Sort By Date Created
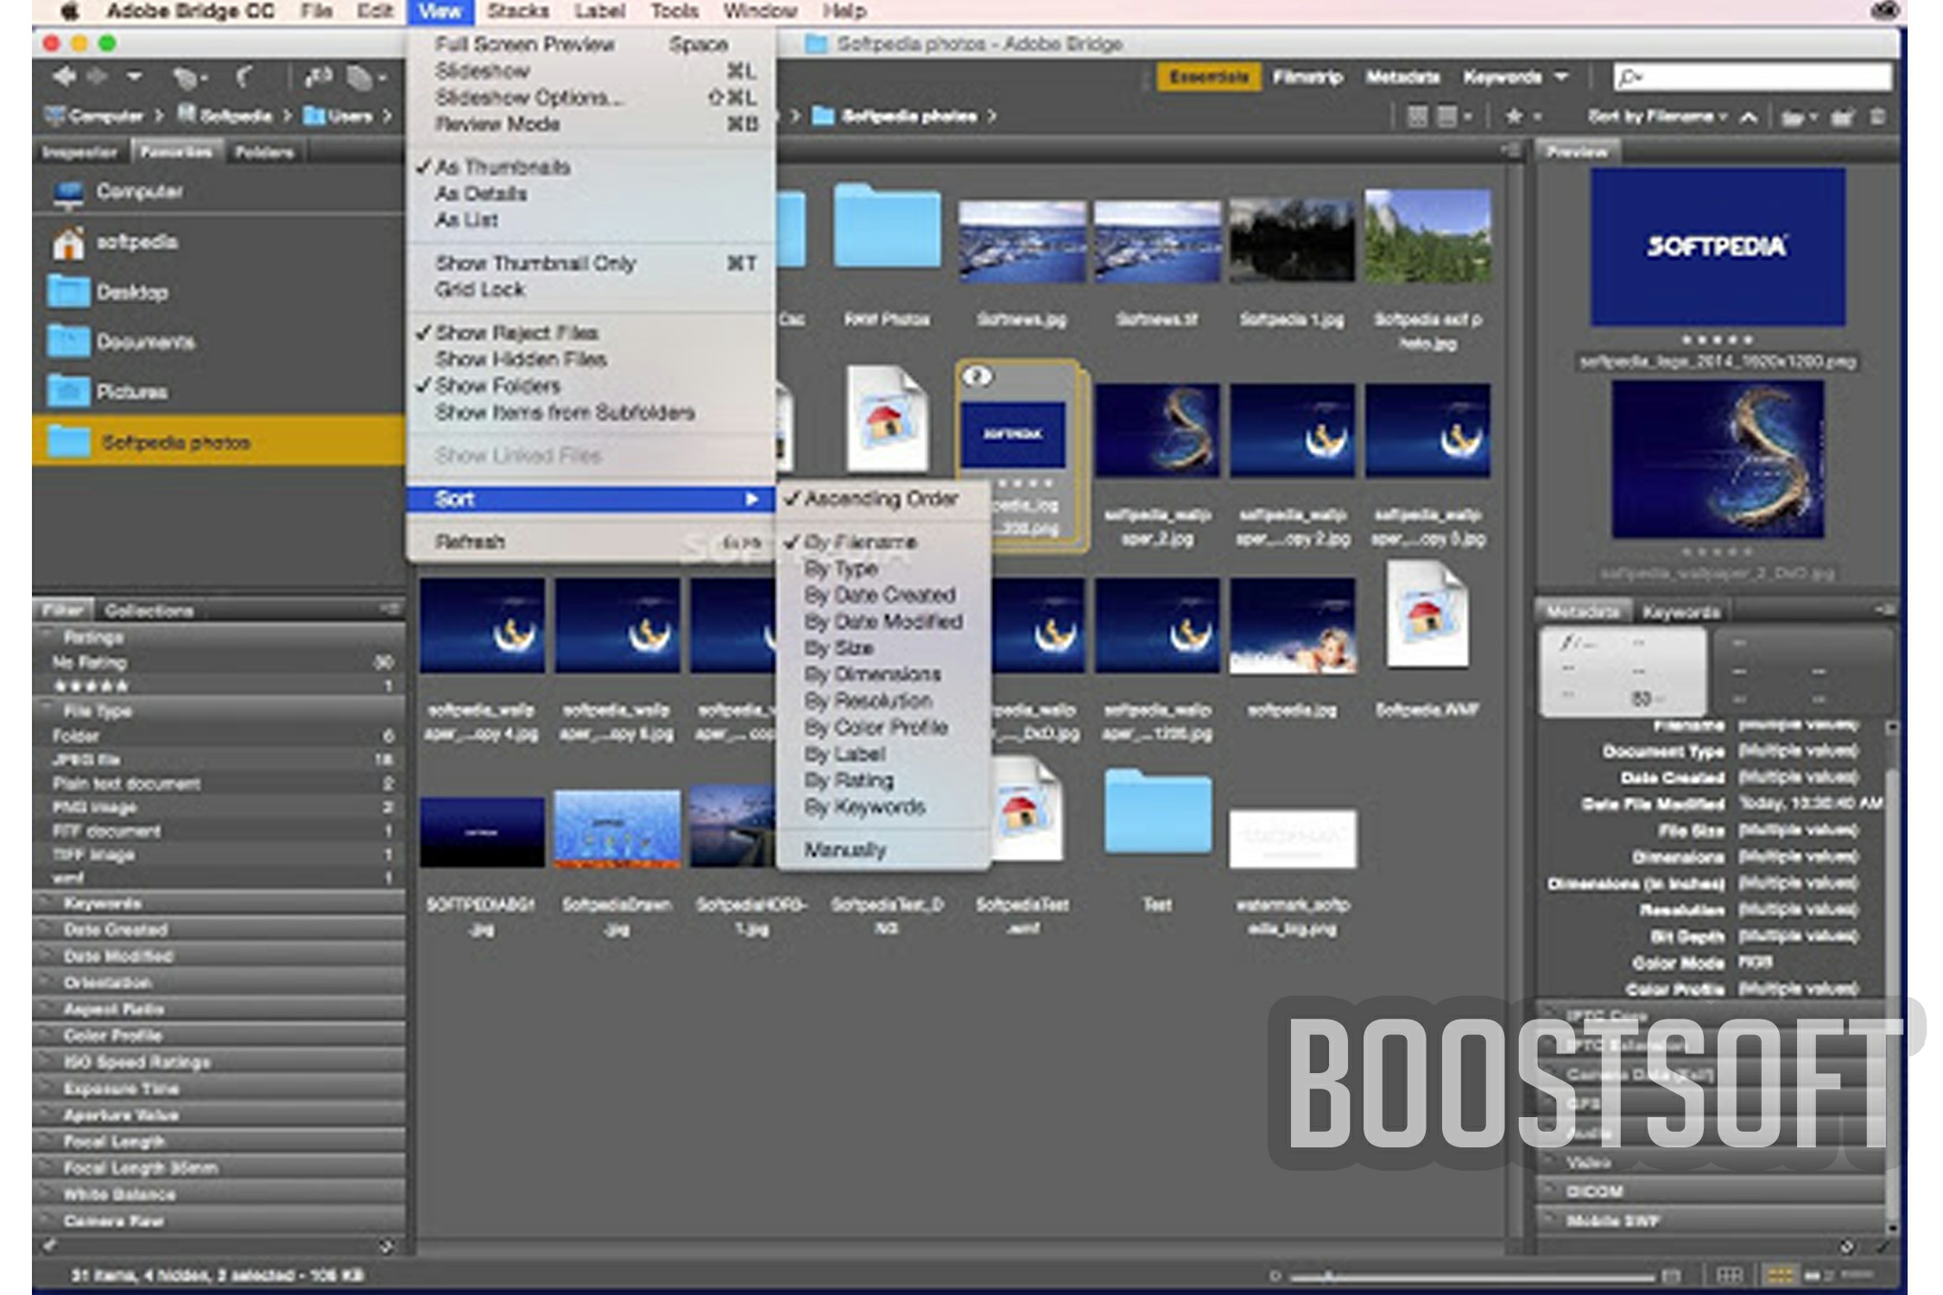Viewport: 1943px width, 1295px height. (x=883, y=595)
